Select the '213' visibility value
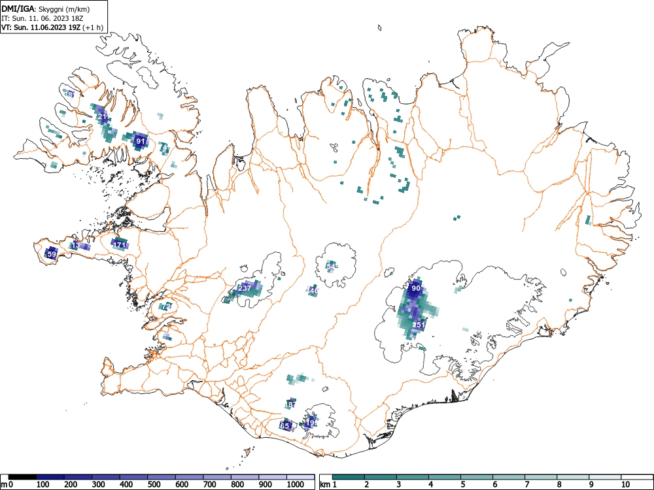This screenshot has height=490, width=654. tap(75, 245)
